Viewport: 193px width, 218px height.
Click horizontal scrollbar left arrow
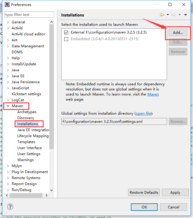pos(7,195)
